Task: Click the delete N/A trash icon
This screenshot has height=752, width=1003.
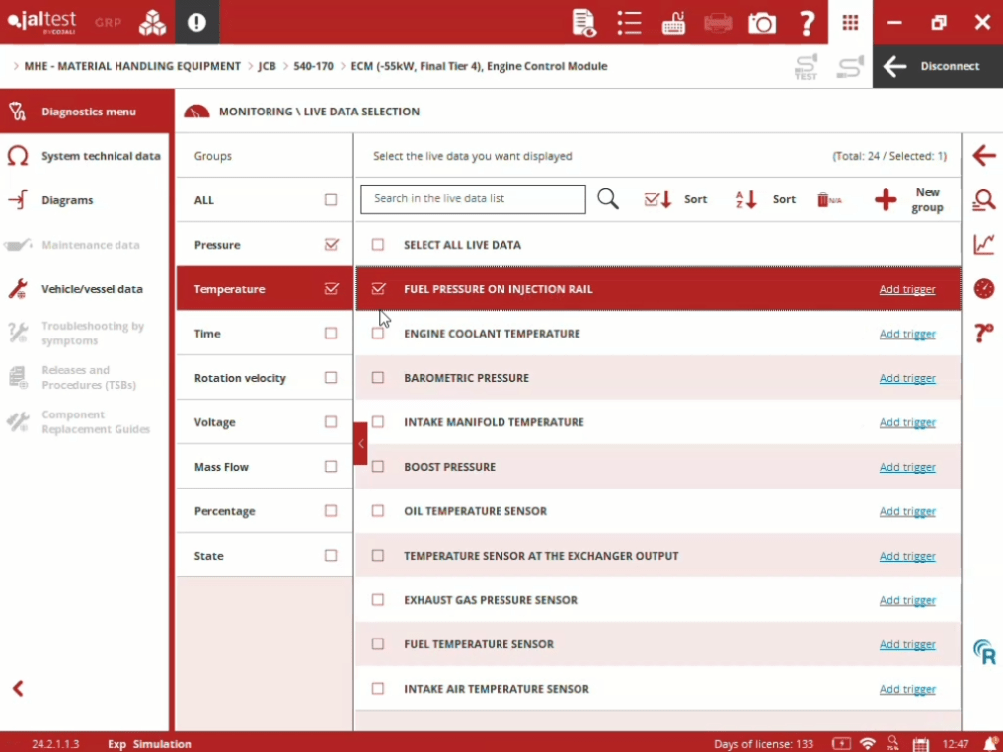Action: [x=828, y=200]
